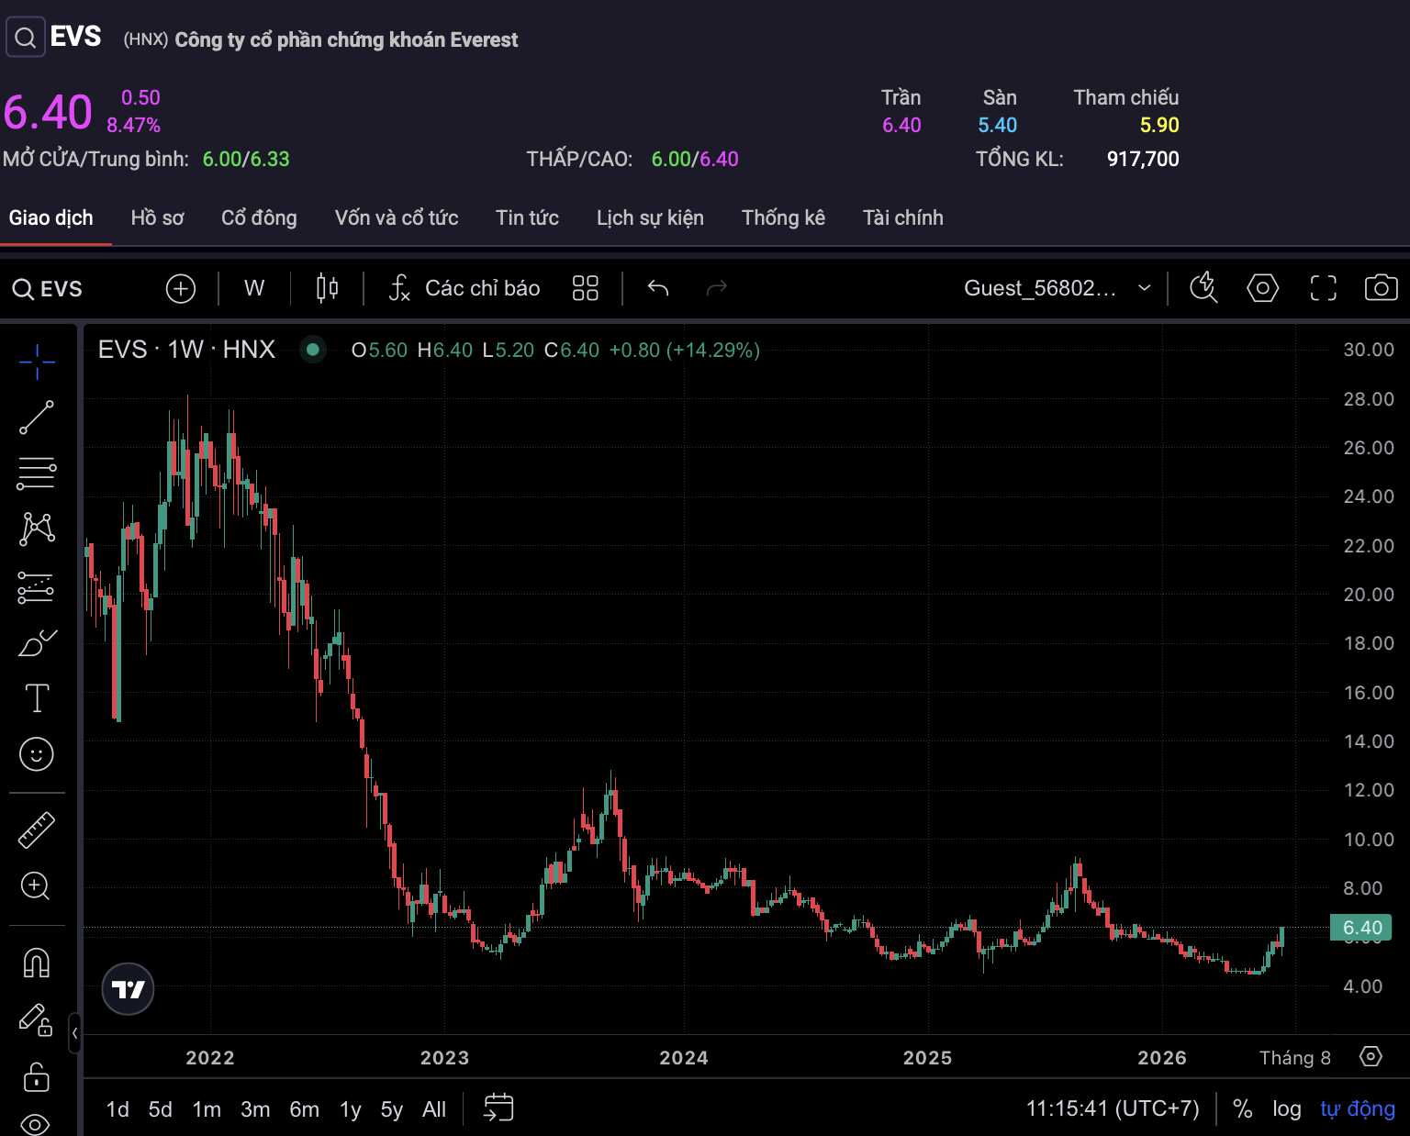This screenshot has height=1136, width=1410.
Task: Activate the ruler measure tool
Action: tap(37, 830)
